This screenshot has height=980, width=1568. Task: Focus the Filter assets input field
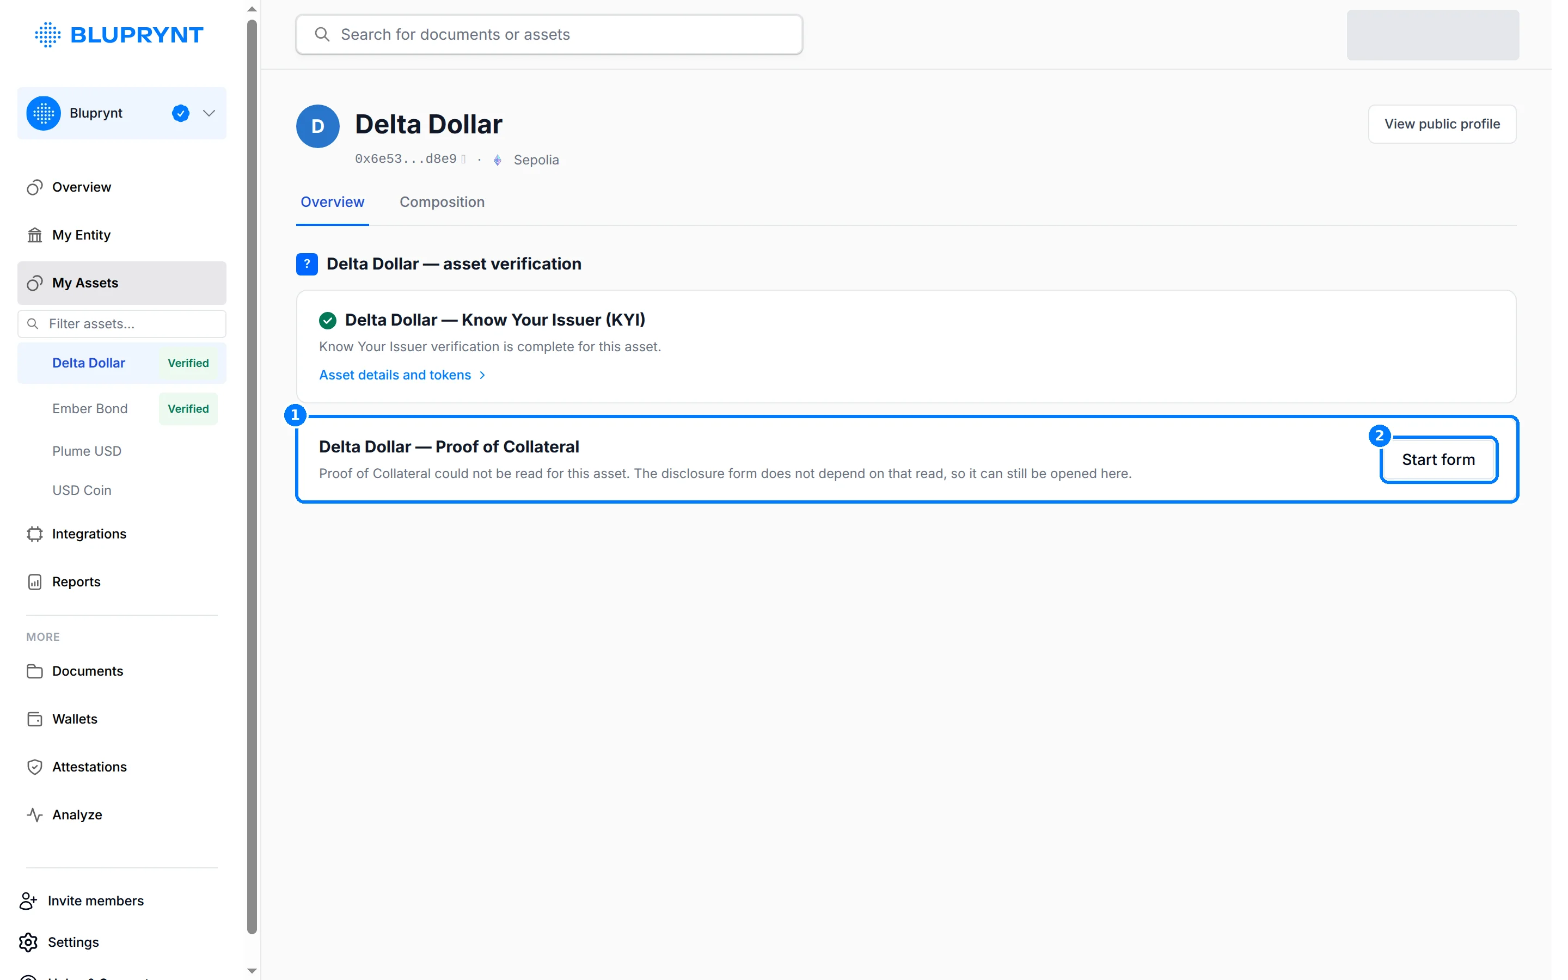point(122,324)
